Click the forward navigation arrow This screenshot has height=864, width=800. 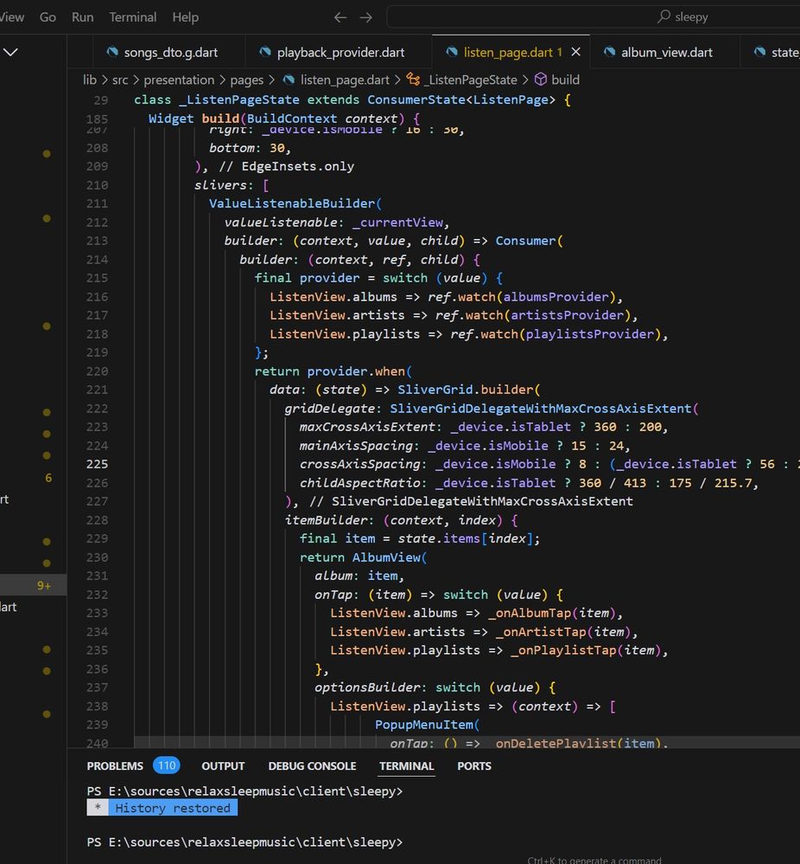coord(366,17)
